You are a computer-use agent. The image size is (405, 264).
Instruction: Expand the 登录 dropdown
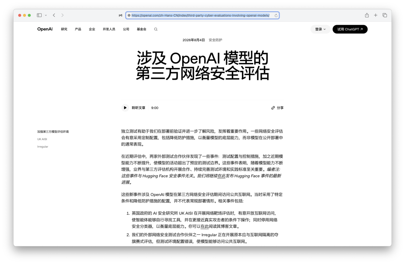(320, 29)
